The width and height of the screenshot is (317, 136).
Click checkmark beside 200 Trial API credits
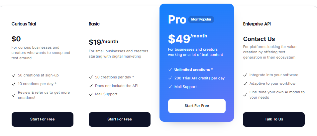170,78
